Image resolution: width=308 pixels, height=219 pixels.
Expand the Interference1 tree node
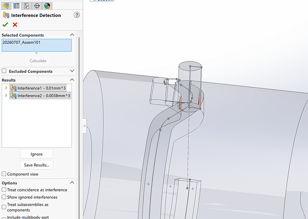coord(6,88)
